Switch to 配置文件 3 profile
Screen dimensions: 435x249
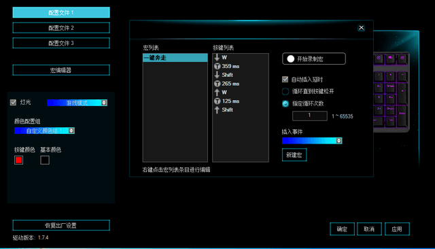61,43
